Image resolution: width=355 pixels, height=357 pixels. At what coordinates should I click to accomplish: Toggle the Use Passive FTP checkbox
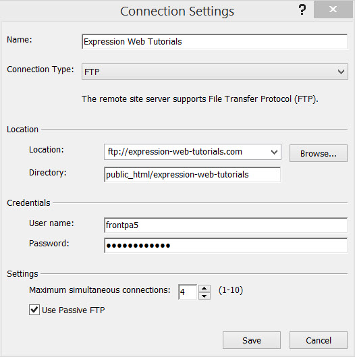tap(34, 310)
